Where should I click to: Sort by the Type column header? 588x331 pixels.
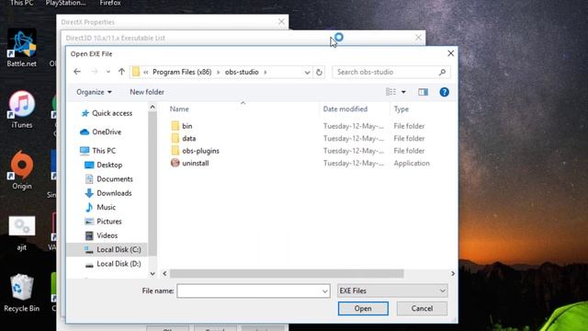(401, 109)
